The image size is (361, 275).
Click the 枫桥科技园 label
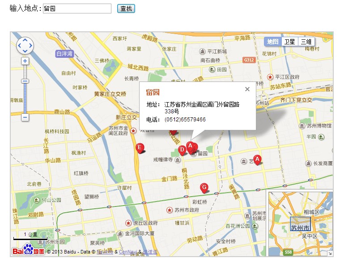[57, 131]
